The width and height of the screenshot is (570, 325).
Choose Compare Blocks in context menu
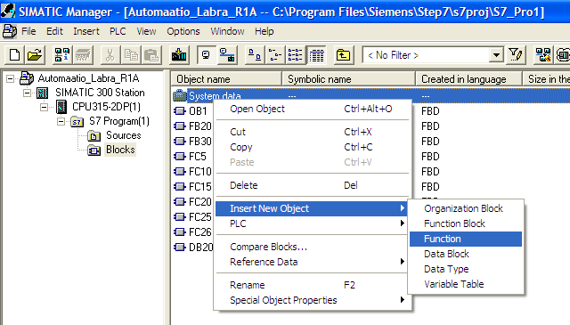click(x=313, y=247)
